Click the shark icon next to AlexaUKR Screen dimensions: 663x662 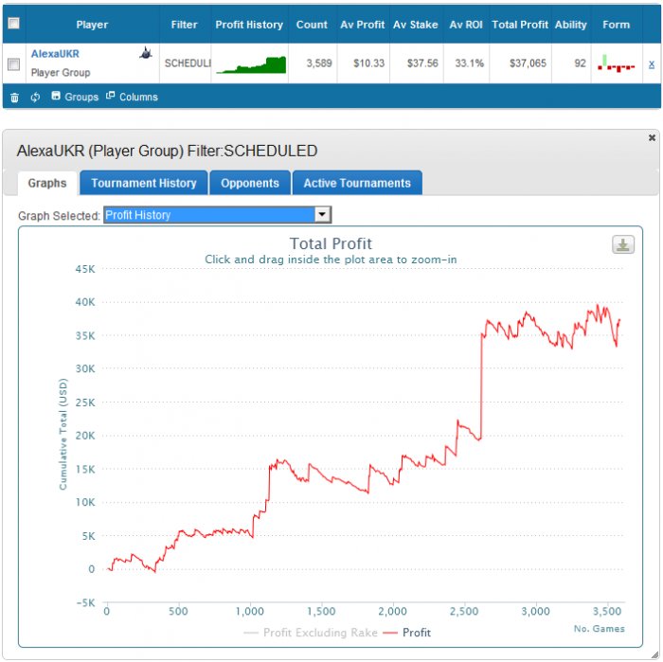[146, 53]
